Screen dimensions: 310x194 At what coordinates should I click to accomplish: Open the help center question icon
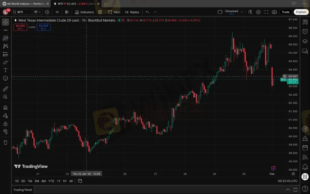click(305, 189)
